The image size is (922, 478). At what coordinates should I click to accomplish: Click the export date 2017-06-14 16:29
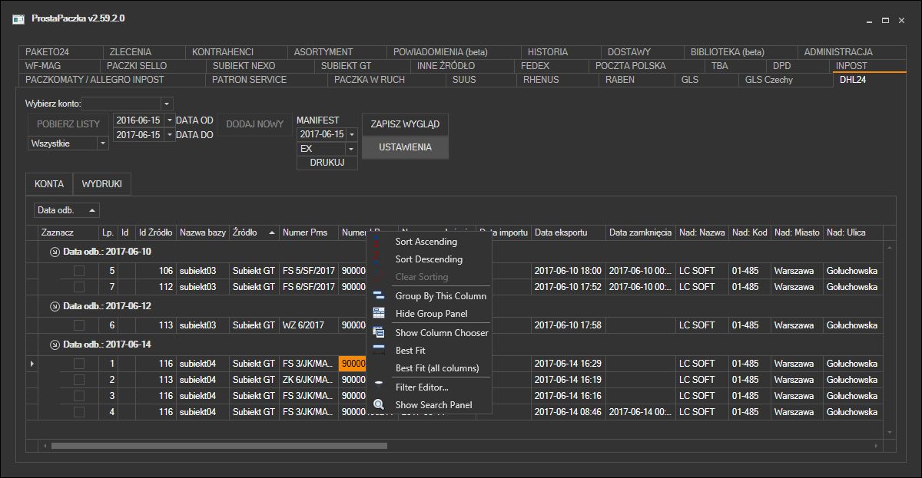click(x=568, y=364)
